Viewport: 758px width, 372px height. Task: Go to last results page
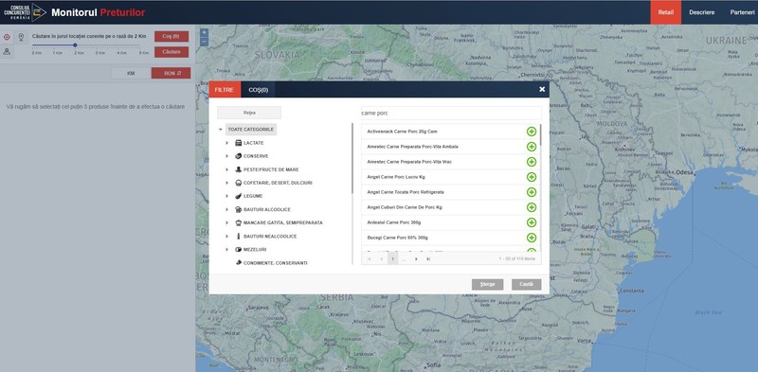pos(428,259)
